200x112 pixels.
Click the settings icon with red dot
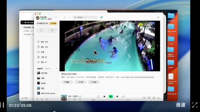pyautogui.click(x=47, y=99)
